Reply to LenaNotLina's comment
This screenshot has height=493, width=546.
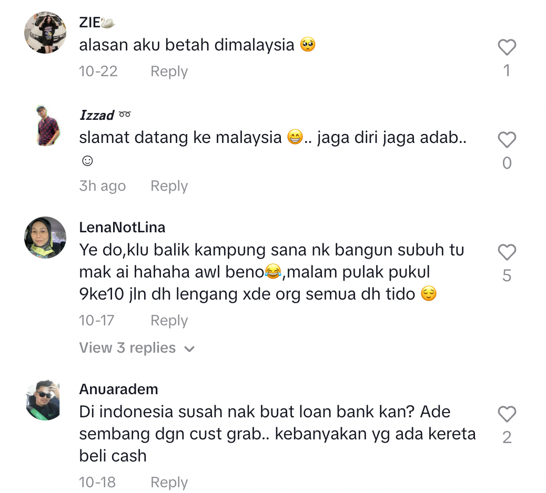tap(169, 321)
